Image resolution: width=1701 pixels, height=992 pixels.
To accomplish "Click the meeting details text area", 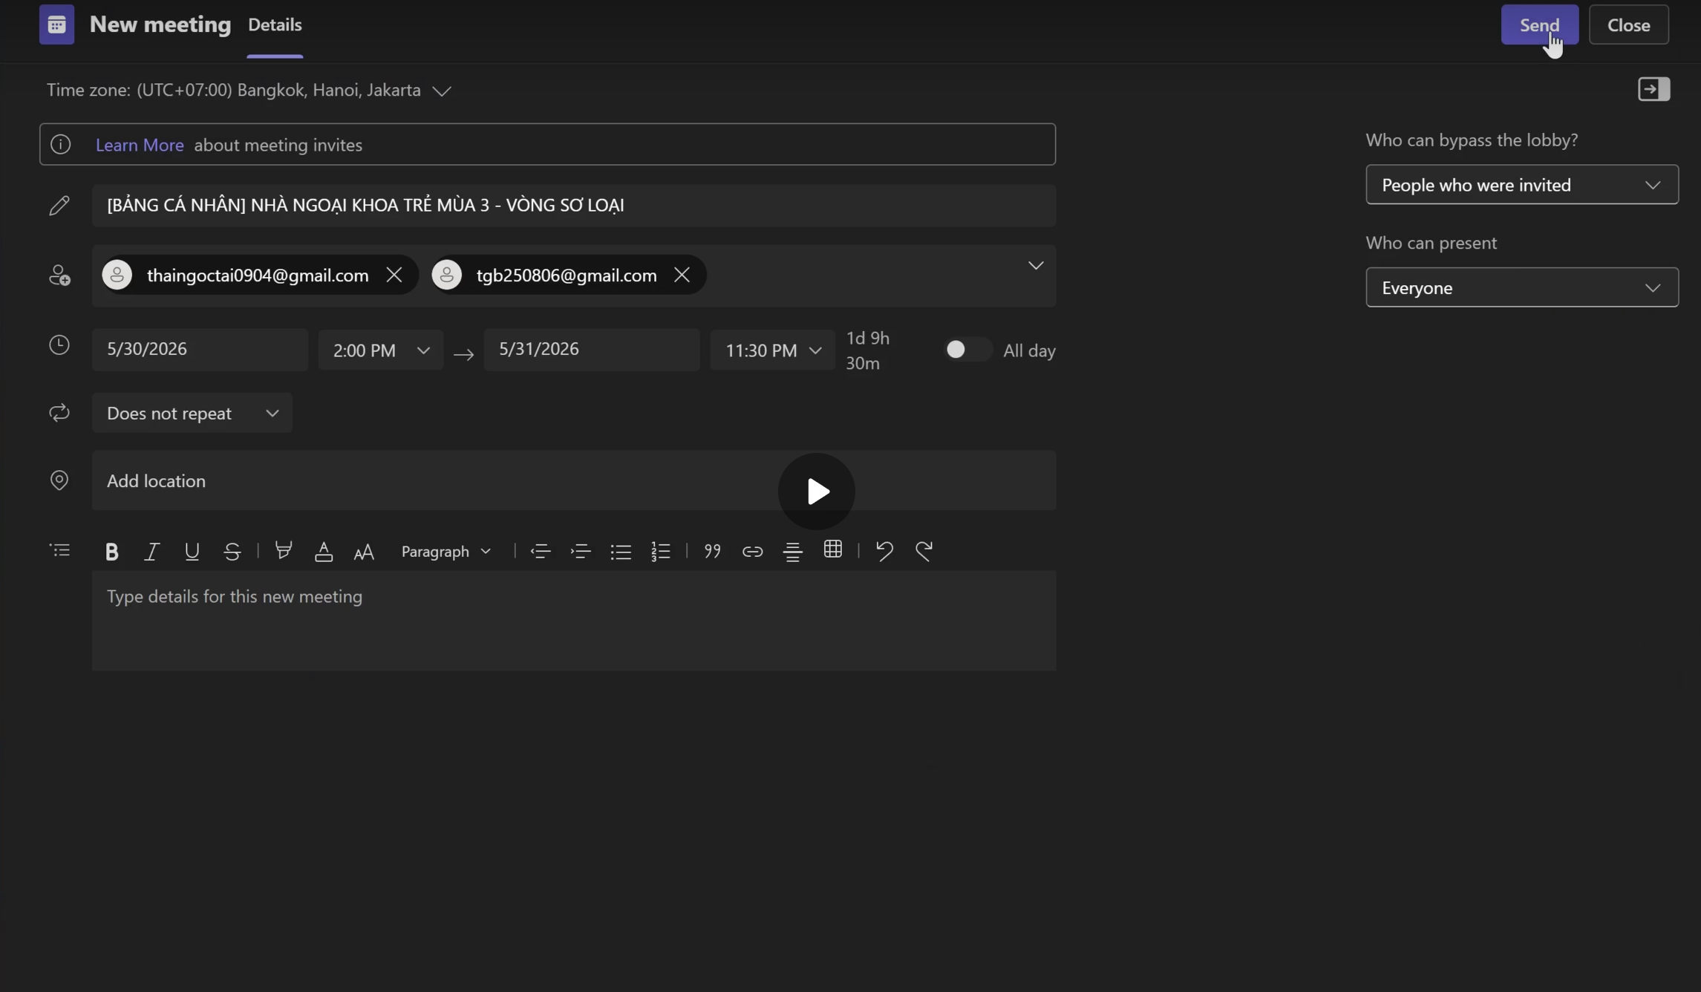I will click(x=573, y=620).
